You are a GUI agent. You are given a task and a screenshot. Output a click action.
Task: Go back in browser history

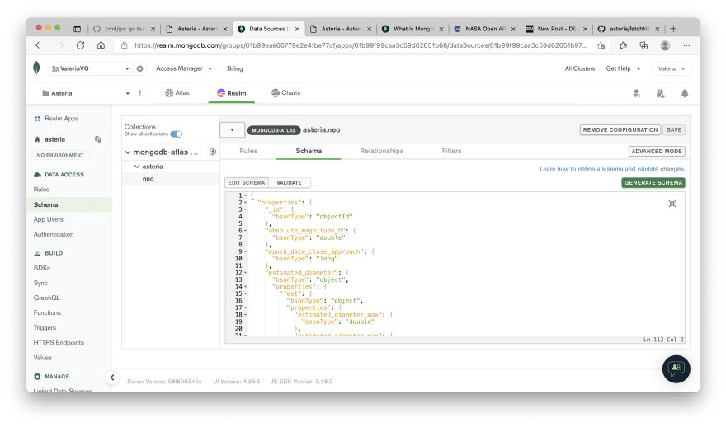pos(40,45)
